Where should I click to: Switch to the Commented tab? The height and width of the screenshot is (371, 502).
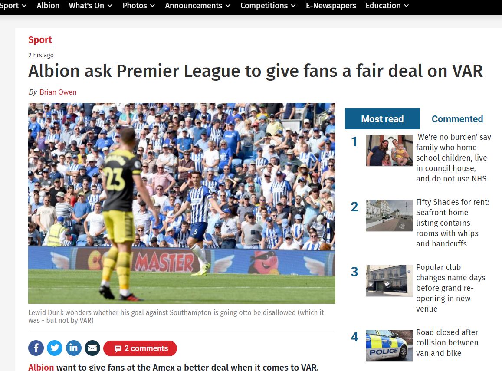coord(457,119)
